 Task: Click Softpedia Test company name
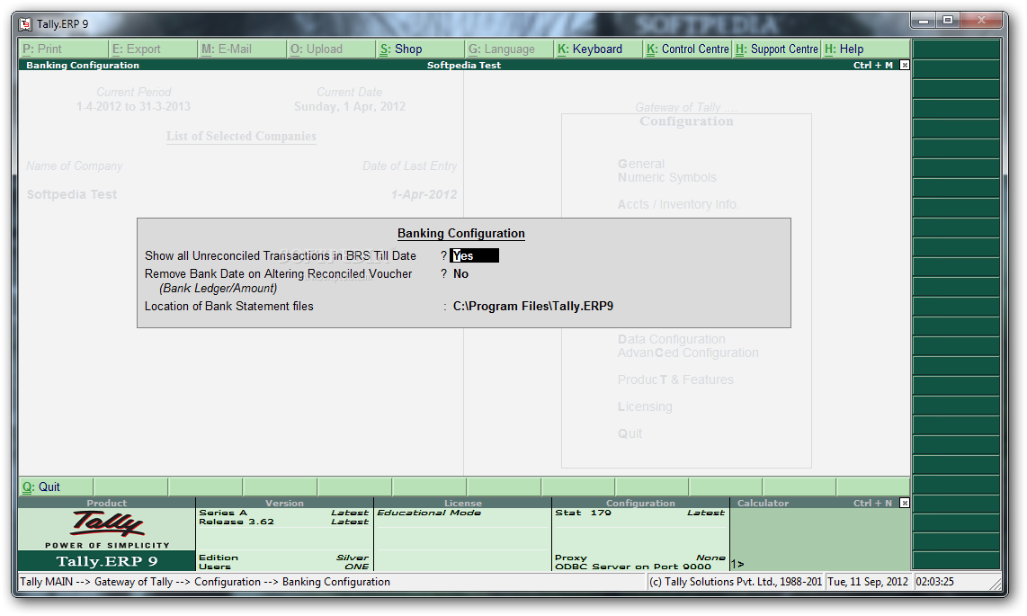pyautogui.click(x=71, y=194)
